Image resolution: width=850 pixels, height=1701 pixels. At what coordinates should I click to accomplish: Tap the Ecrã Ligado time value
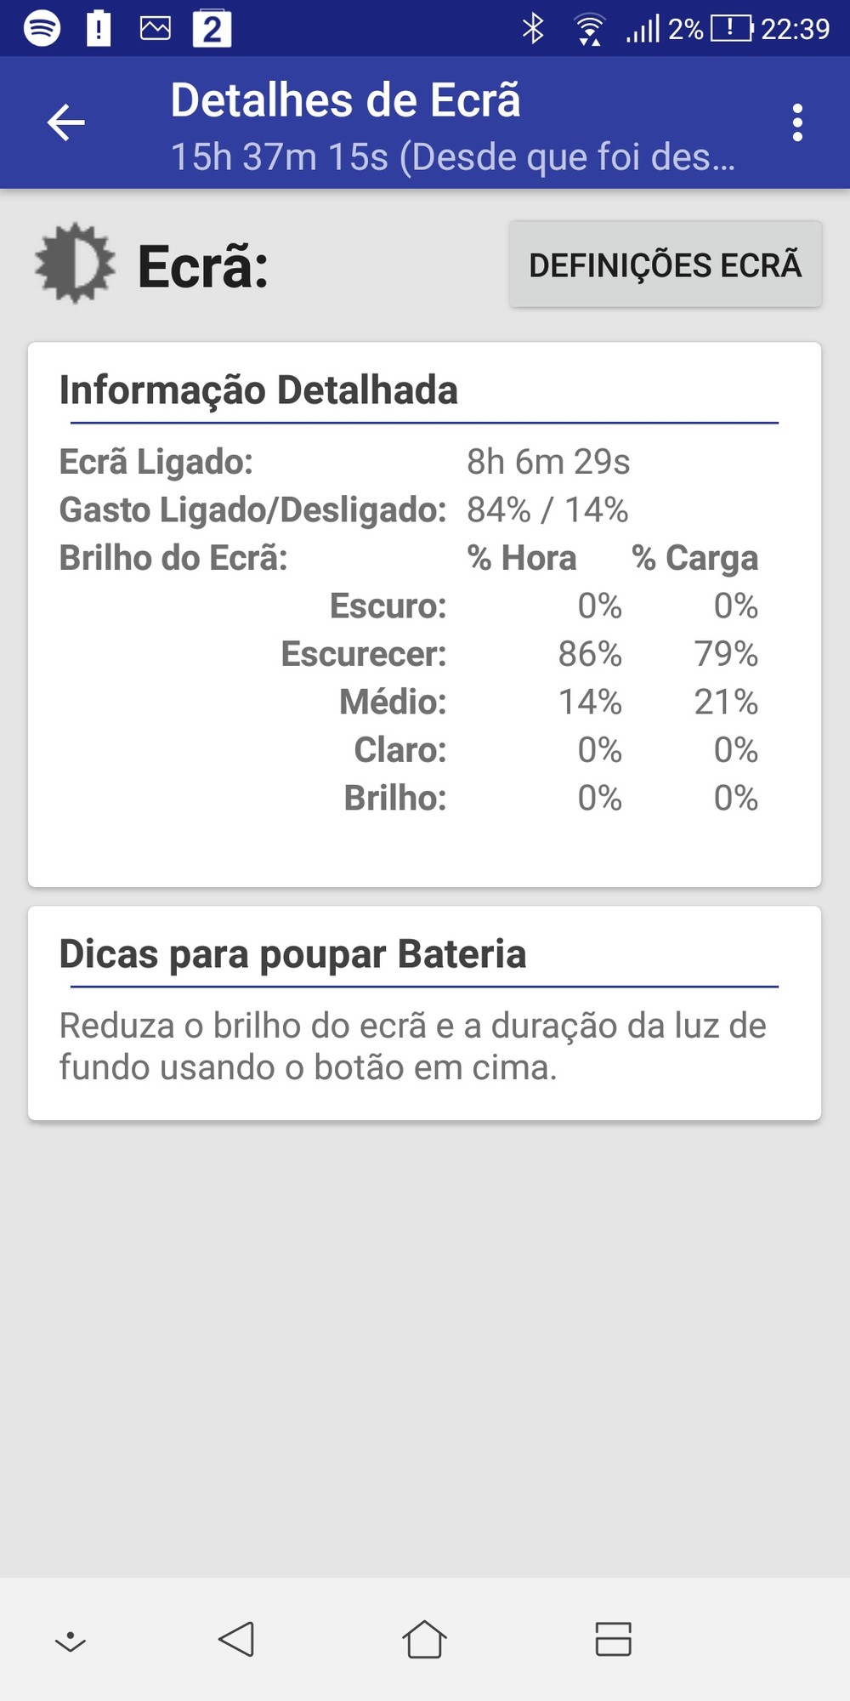pos(548,462)
